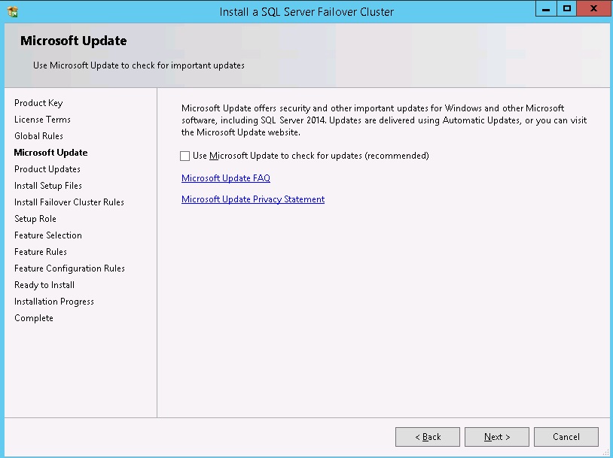Select Setup Role step in sidebar
The image size is (613, 458).
pos(35,219)
